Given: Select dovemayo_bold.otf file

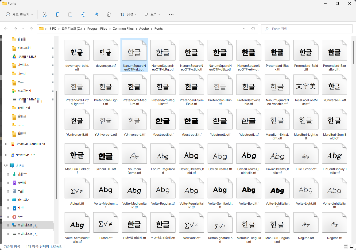Looking at the screenshot, I should click(x=77, y=55).
